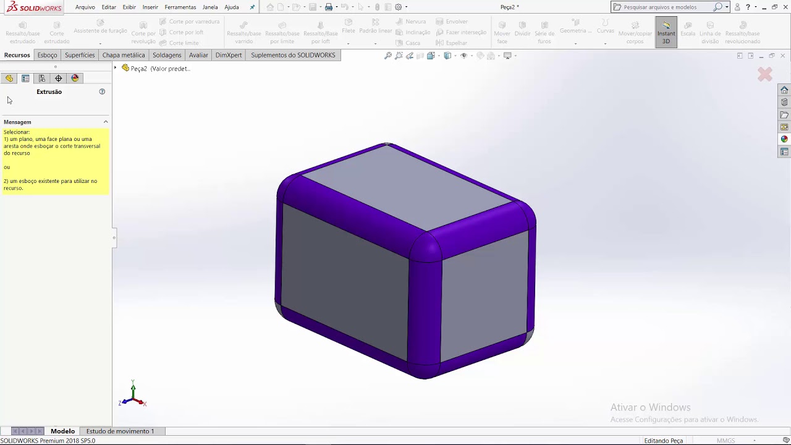Click the Padrão linear tool
Image resolution: width=791 pixels, height=445 pixels.
(x=375, y=26)
